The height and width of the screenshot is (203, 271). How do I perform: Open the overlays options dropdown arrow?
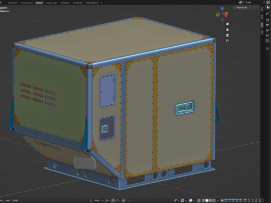(194, 200)
